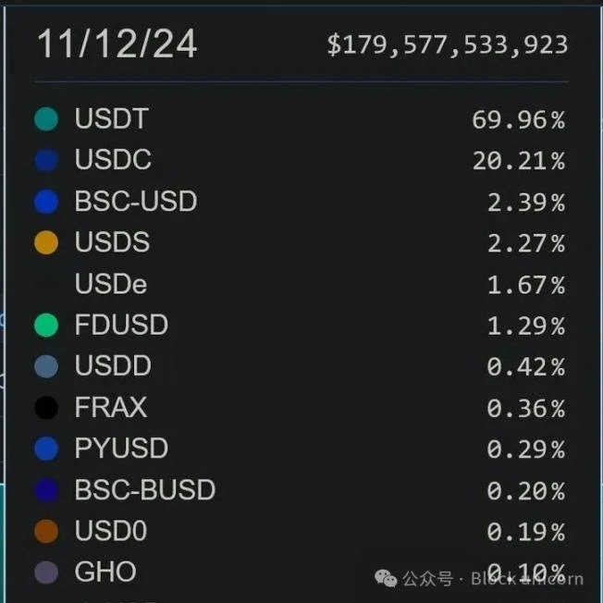The height and width of the screenshot is (603, 603).
Task: Click the BSC-BUSD navy color dot
Action: (x=45, y=490)
